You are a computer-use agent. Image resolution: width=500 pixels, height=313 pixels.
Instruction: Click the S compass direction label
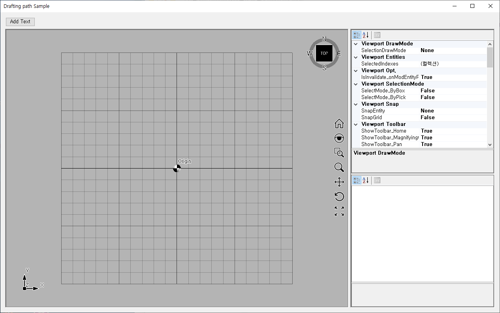[324, 68]
